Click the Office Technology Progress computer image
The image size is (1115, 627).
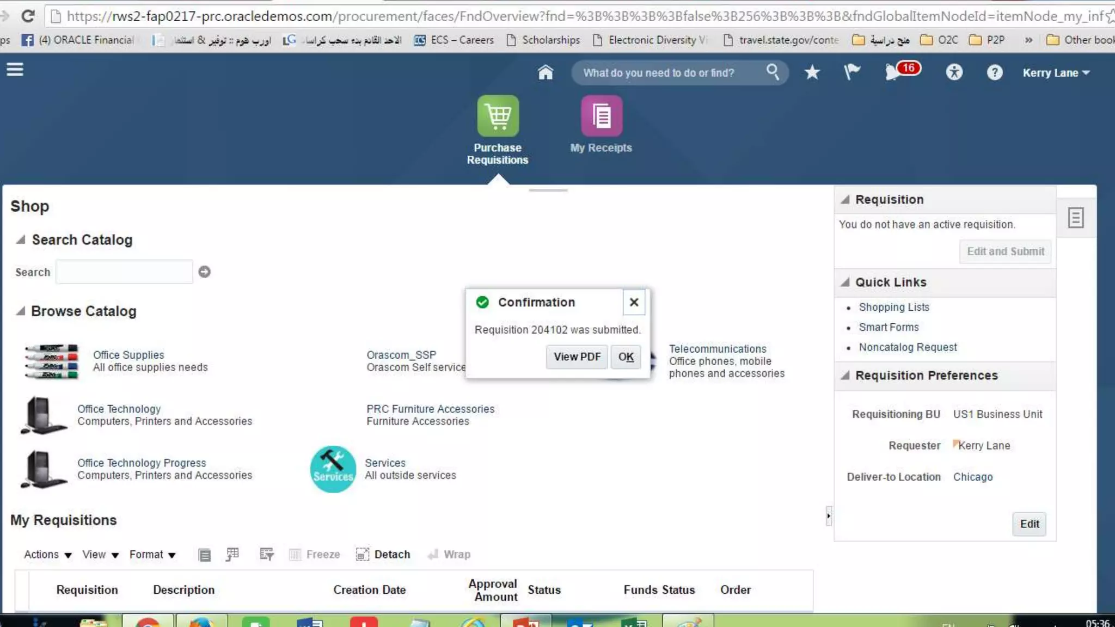coord(44,469)
